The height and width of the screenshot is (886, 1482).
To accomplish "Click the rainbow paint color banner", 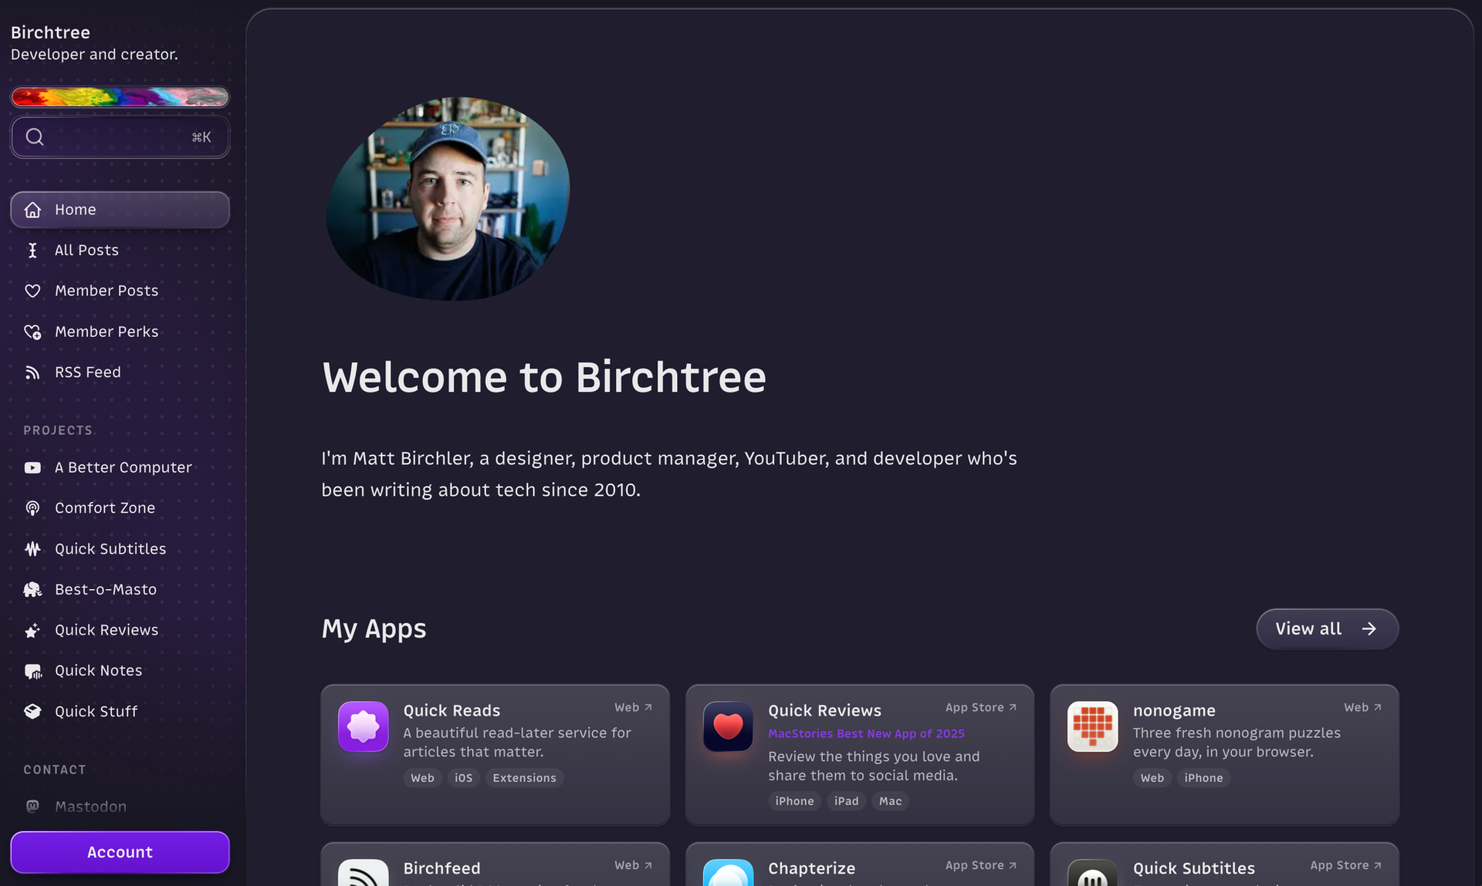I will tap(120, 96).
